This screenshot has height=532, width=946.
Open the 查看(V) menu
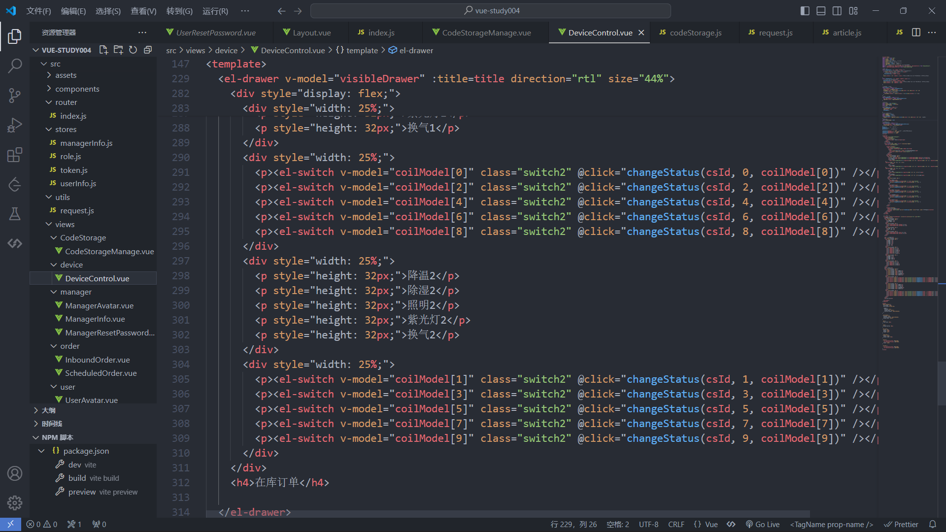(143, 11)
